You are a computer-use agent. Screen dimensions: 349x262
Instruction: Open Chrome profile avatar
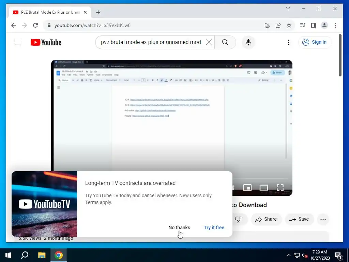coord(324,25)
